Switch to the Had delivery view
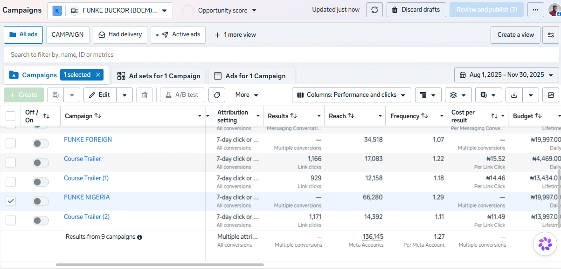 [120, 35]
